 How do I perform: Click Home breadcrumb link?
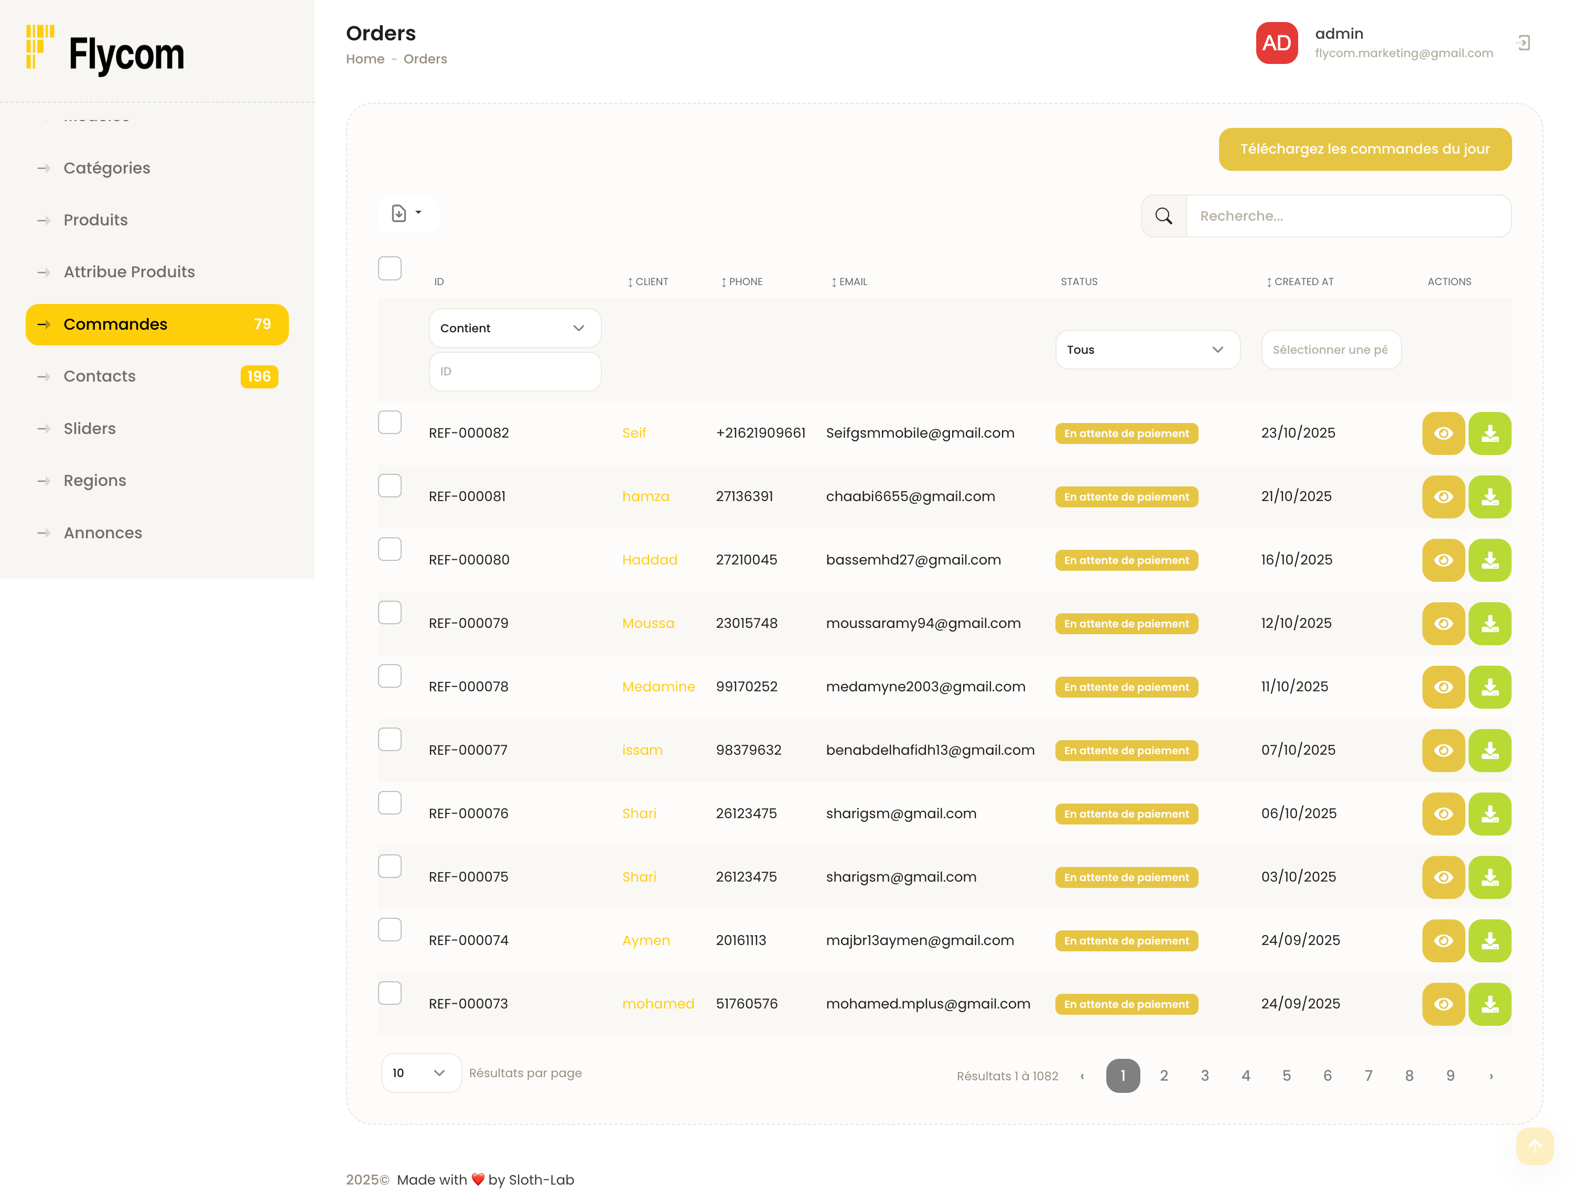coord(365,59)
